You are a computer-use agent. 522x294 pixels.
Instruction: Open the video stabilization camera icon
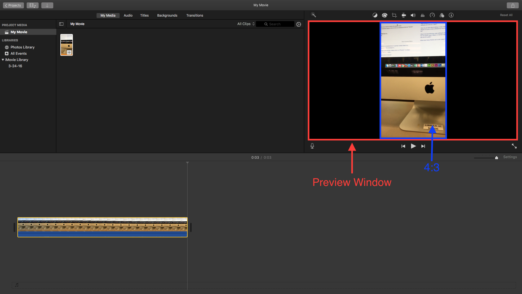click(404, 15)
